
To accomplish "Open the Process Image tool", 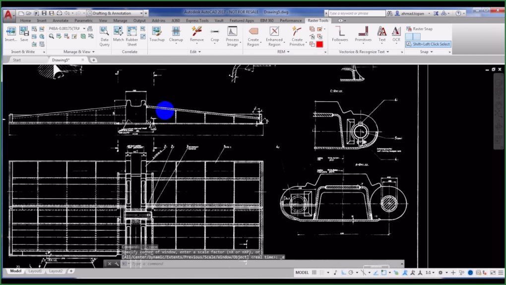I will (232, 36).
